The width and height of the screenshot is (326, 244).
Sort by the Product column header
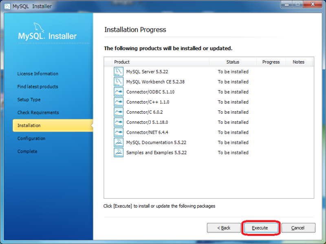coord(160,62)
